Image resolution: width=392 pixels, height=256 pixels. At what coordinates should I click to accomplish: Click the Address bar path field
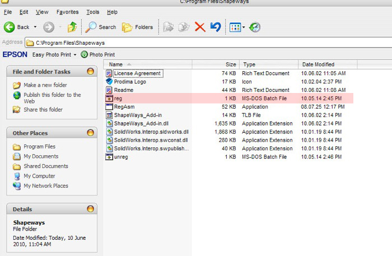[x=207, y=43]
